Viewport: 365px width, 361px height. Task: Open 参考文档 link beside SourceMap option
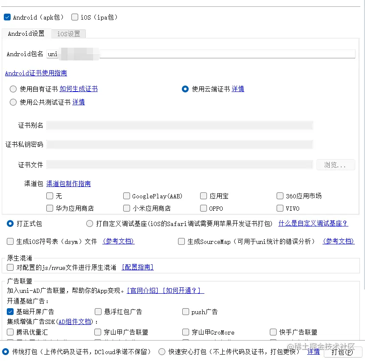(339, 241)
